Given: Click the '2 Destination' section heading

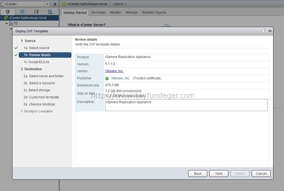Looking at the screenshot, I should [31, 69].
